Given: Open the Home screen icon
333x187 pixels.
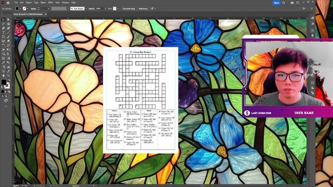Looking at the screenshot, I should click(8, 3).
